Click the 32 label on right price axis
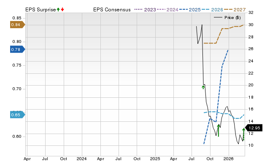The width and height of the screenshot is (270, 161). point(251,13)
